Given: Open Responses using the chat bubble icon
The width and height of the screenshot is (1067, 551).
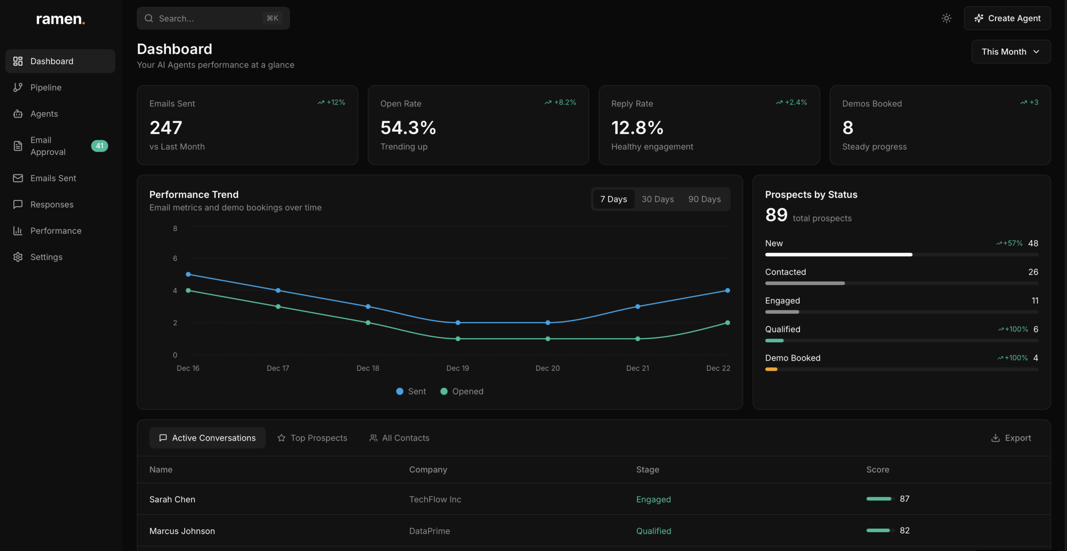Looking at the screenshot, I should [x=18, y=204].
